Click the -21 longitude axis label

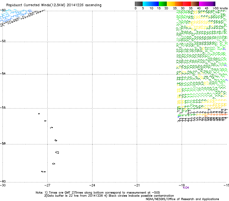[x=137, y=185]
